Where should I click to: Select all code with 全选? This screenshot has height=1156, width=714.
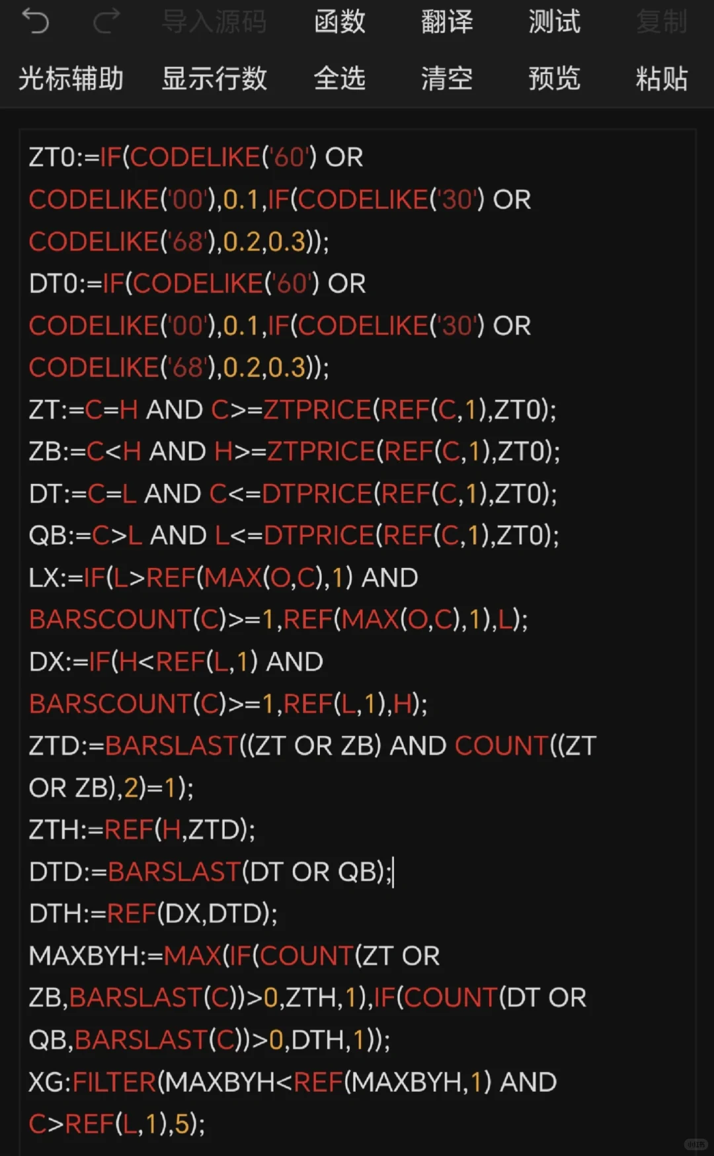click(340, 79)
